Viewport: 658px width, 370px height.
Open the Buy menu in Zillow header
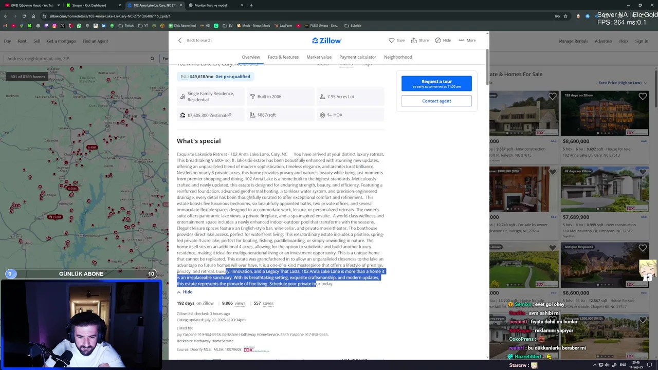coord(8,41)
